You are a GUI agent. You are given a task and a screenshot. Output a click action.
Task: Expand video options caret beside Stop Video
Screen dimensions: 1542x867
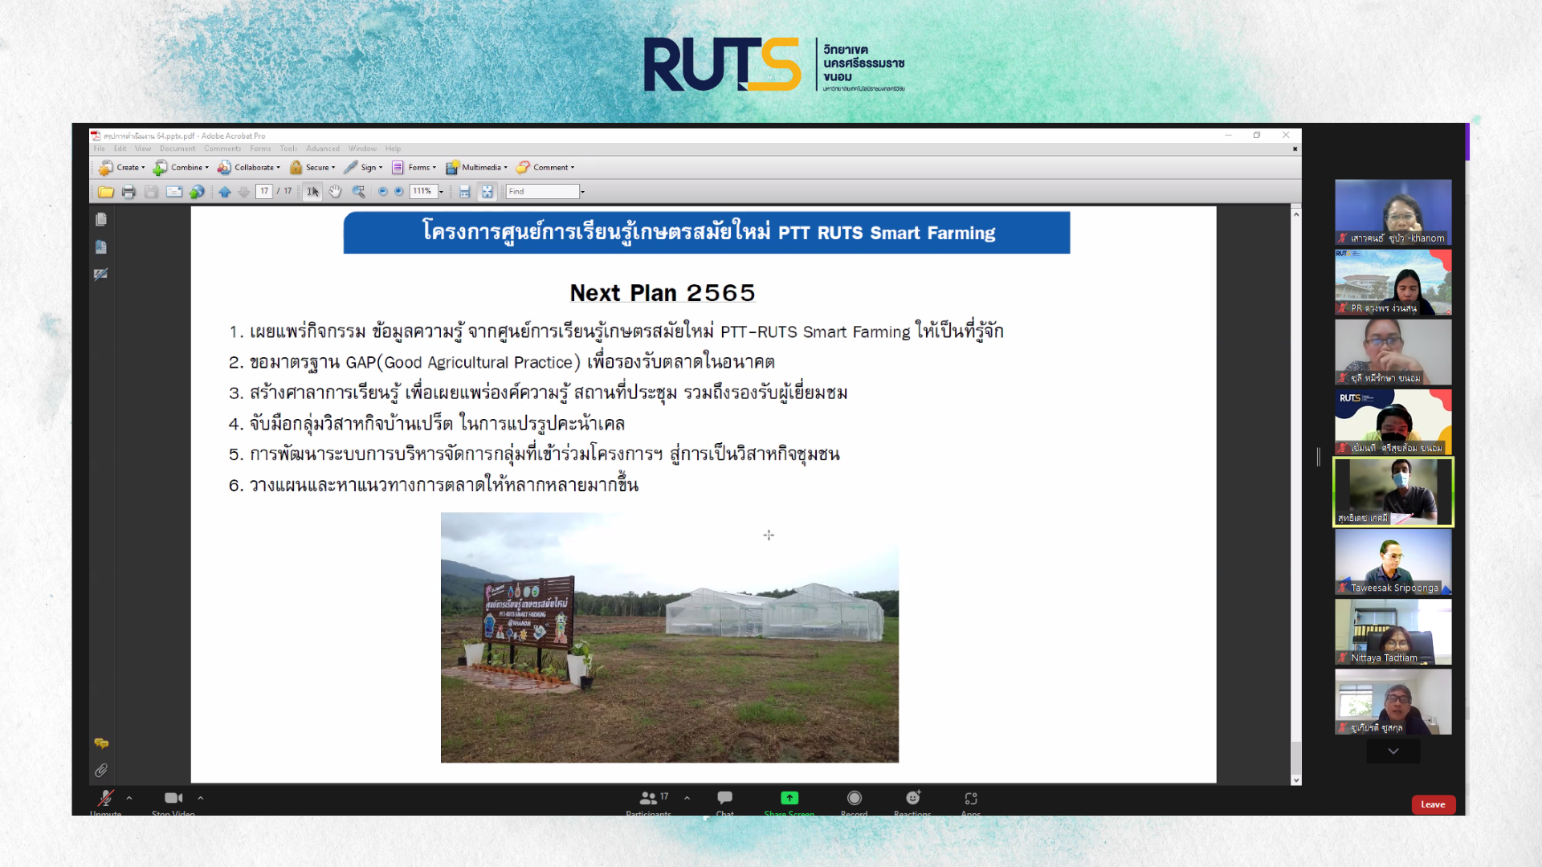click(201, 798)
